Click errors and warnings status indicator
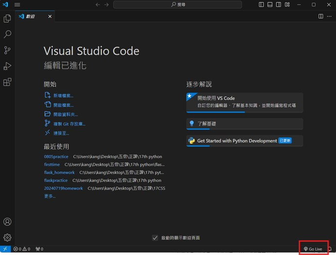This screenshot has width=336, height=255. (22, 249)
